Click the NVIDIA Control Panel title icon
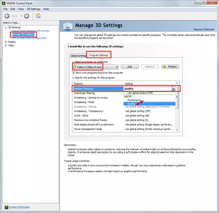Viewport: 219px width, 213px height. [3, 3]
